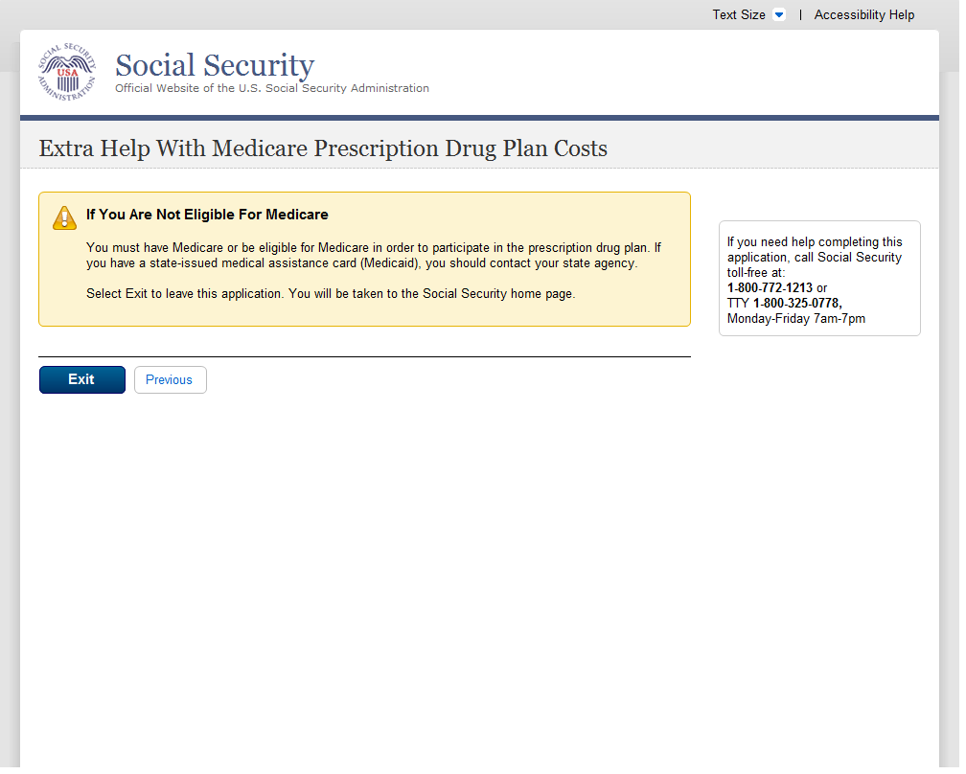Screen dimensions: 966x774
Task: Click the "Select Exit to leave" instruction sentence
Action: point(331,294)
